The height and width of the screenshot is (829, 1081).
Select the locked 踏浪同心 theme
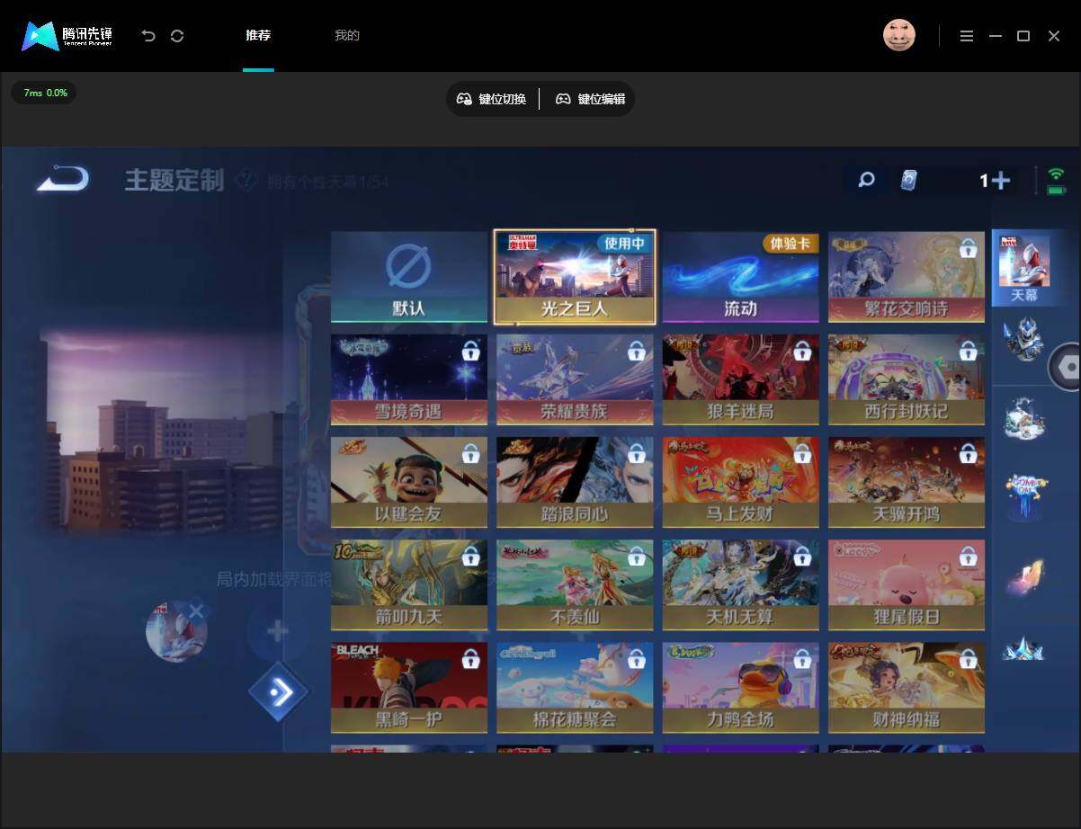pyautogui.click(x=575, y=482)
